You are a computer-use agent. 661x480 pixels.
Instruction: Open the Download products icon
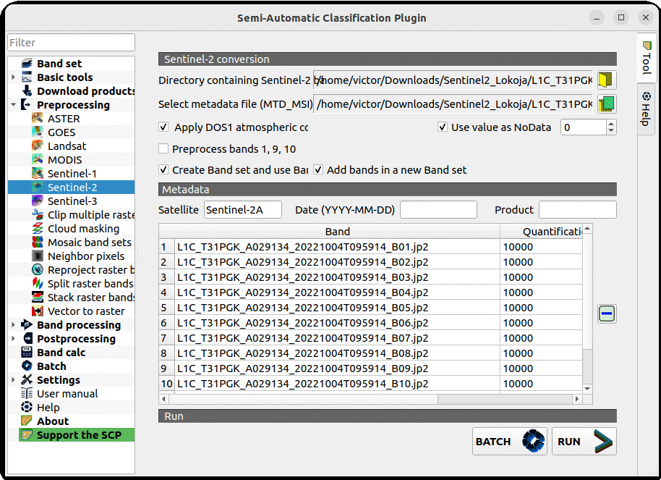tap(27, 90)
